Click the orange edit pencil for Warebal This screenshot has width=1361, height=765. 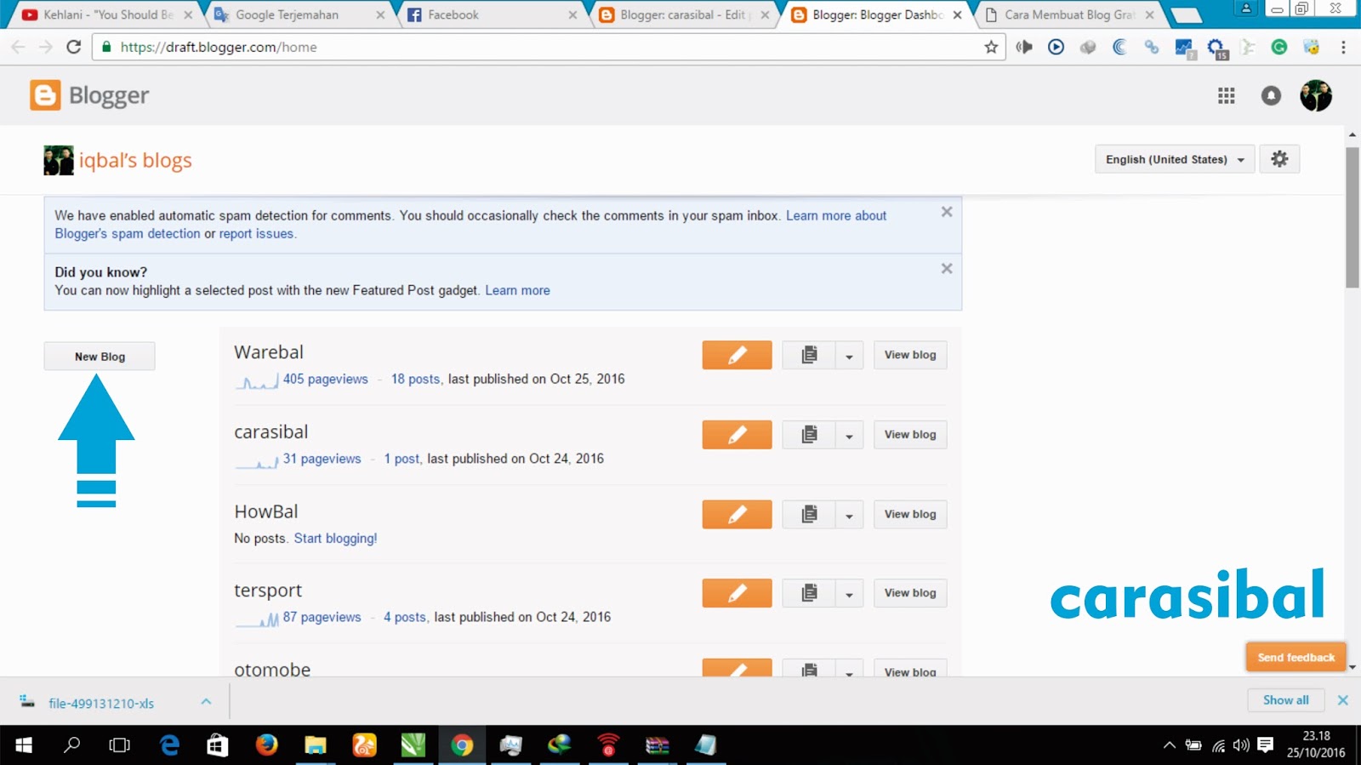pyautogui.click(x=737, y=355)
